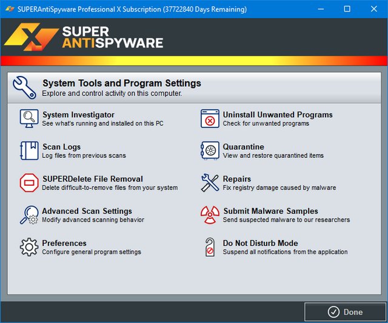
Task: Click 'Log files from previous scans' text
Action: [x=84, y=155]
